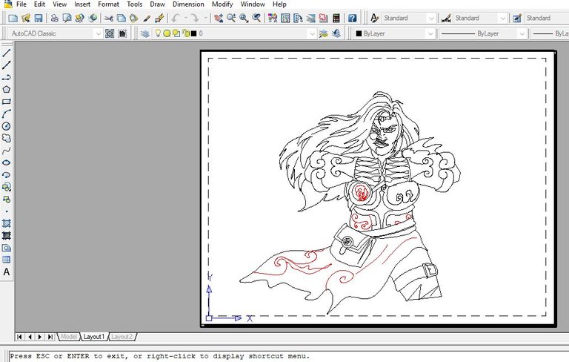Open the Help question mark icon
Viewport: 569px width, 362px height.
352,18
